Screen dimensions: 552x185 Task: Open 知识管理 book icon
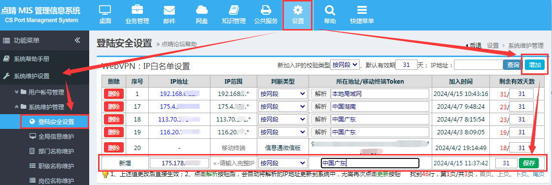(x=234, y=10)
